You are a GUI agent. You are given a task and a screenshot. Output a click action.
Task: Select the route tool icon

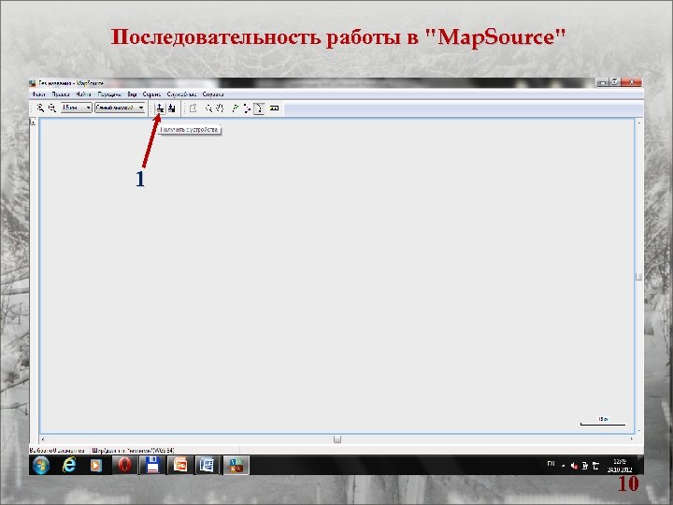click(x=247, y=108)
